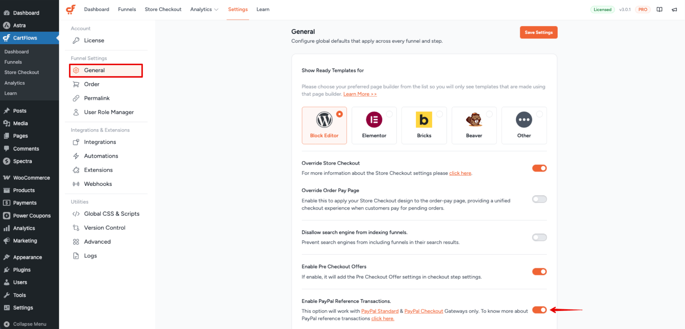
Task: Click the Bricks logo icon
Action: (424, 120)
